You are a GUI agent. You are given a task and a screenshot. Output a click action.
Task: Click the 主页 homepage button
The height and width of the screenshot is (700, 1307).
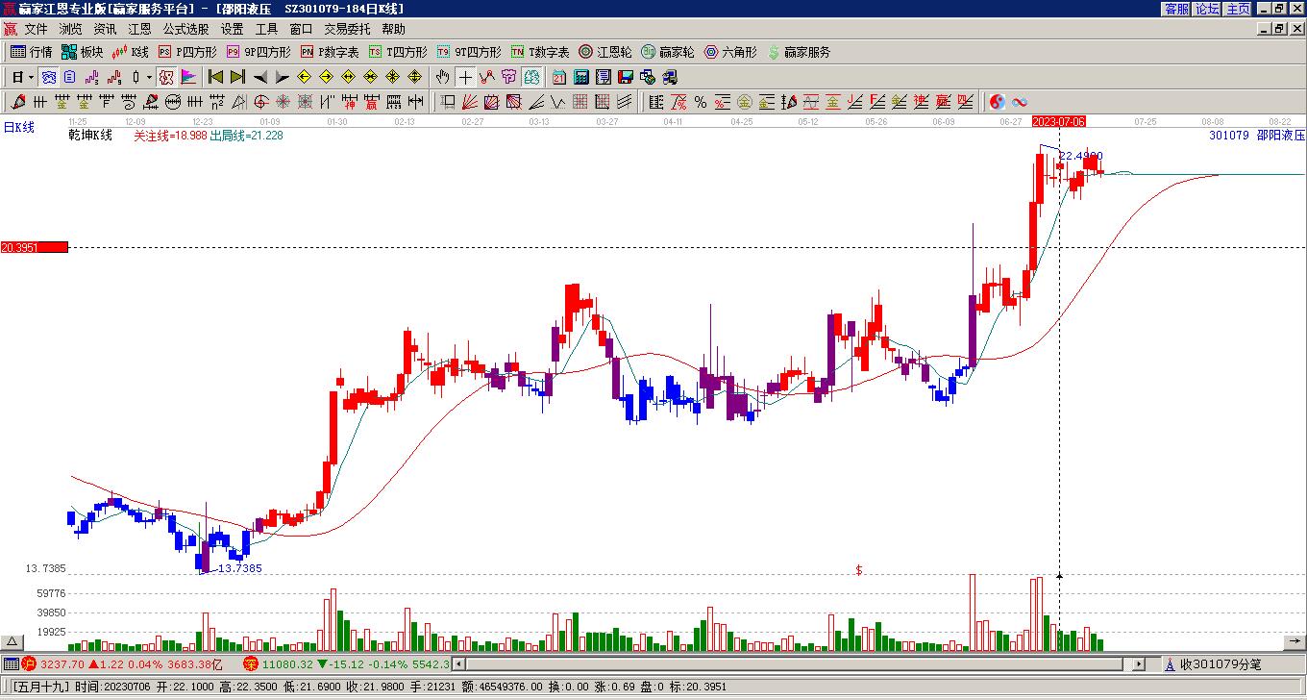click(1238, 9)
